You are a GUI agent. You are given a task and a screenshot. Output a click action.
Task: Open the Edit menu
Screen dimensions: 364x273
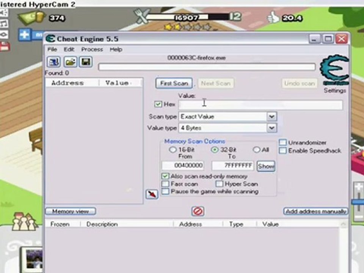(x=69, y=49)
